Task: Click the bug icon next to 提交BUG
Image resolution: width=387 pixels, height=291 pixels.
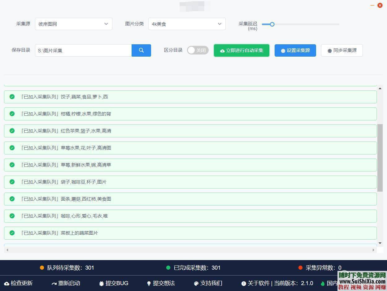Action: [101, 283]
